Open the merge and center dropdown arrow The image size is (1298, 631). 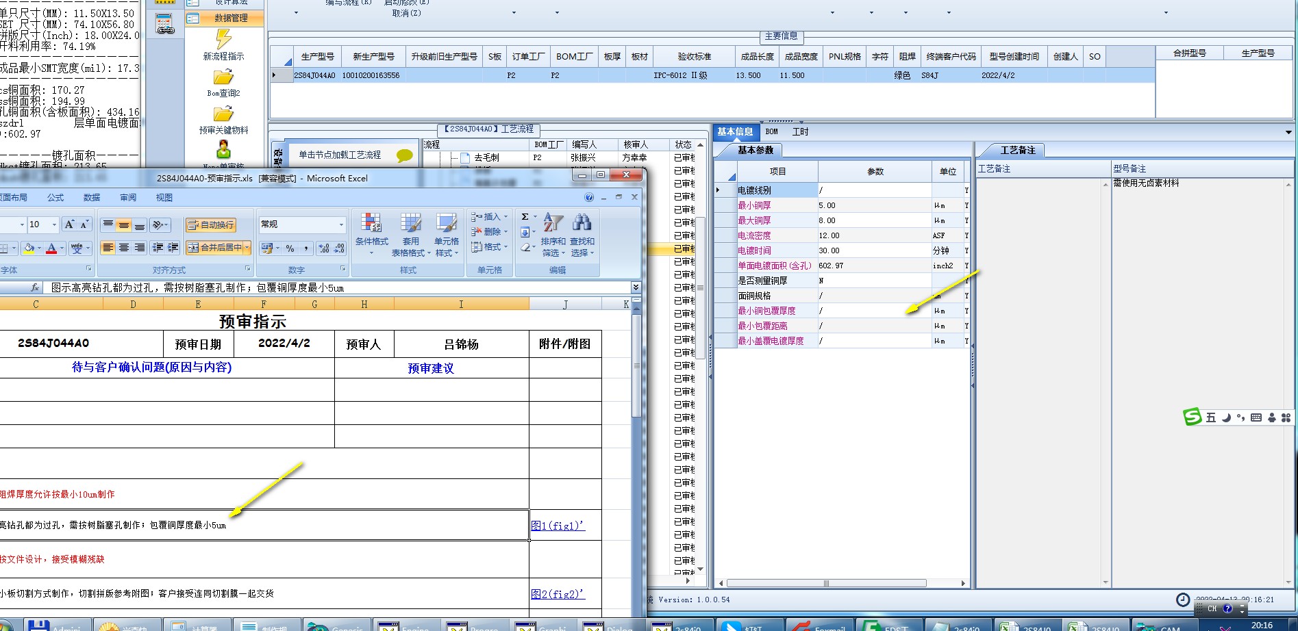coord(247,248)
